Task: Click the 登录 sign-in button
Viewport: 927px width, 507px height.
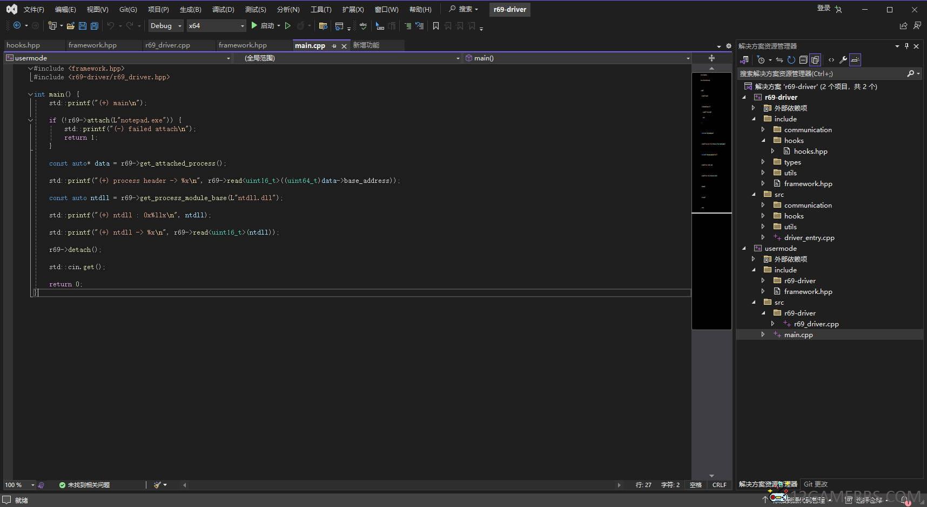Action: click(823, 9)
